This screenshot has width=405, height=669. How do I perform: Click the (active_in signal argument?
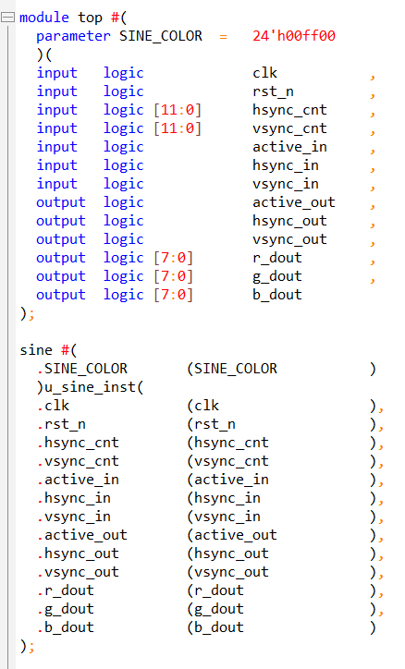(x=227, y=480)
